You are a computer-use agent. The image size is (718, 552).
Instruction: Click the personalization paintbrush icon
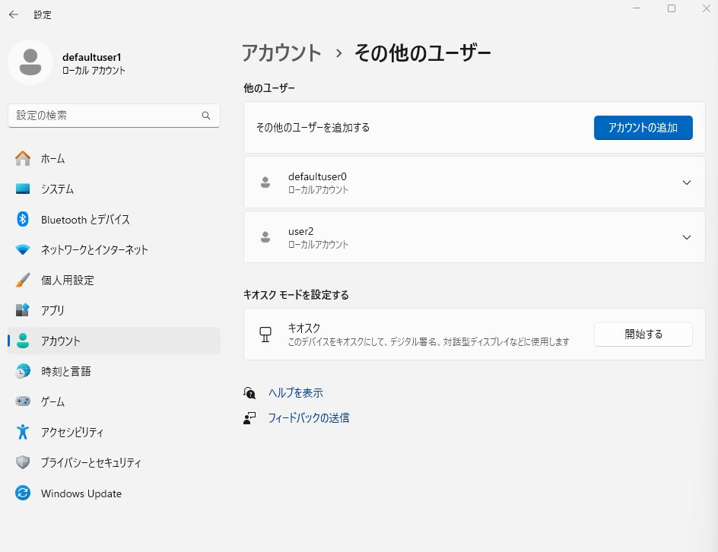[x=23, y=280]
